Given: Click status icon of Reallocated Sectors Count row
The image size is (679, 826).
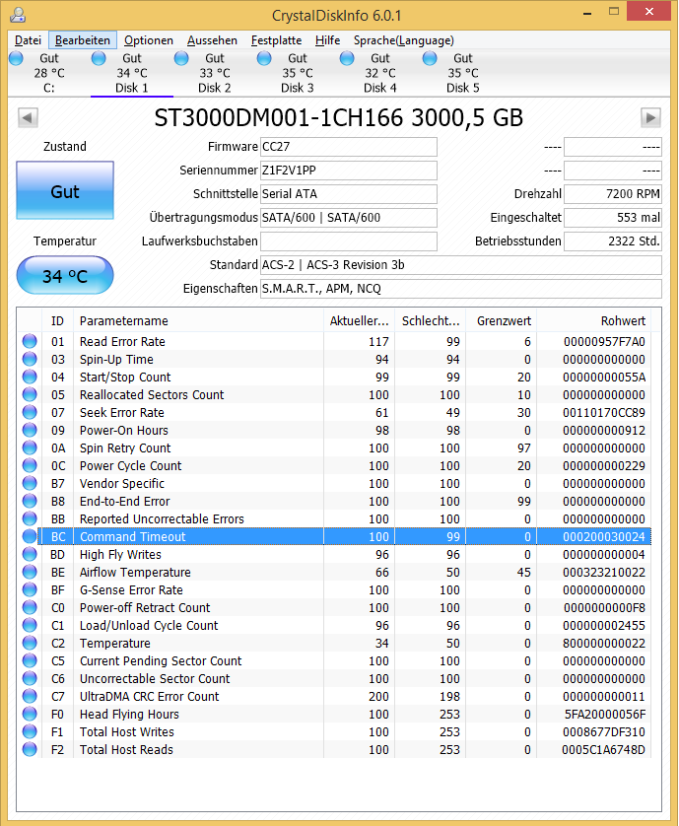Looking at the screenshot, I should pyautogui.click(x=30, y=394).
